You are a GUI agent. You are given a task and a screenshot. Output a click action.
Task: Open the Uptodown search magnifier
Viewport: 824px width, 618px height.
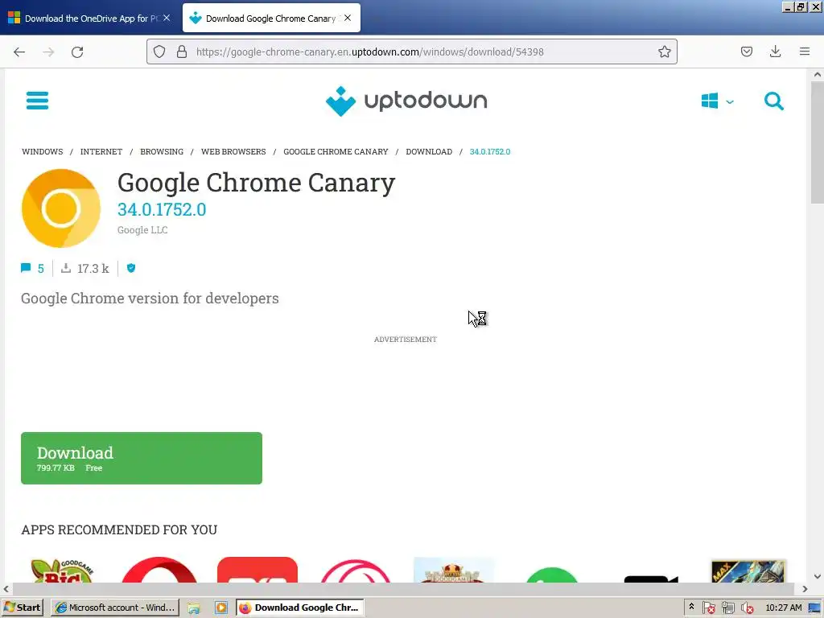point(773,101)
